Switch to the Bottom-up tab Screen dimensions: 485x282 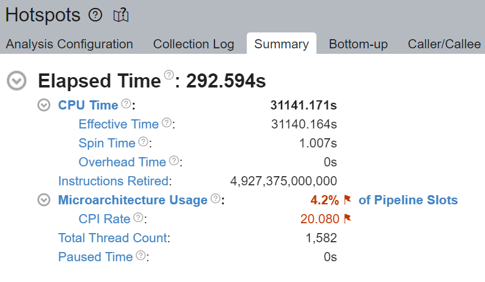pos(358,44)
